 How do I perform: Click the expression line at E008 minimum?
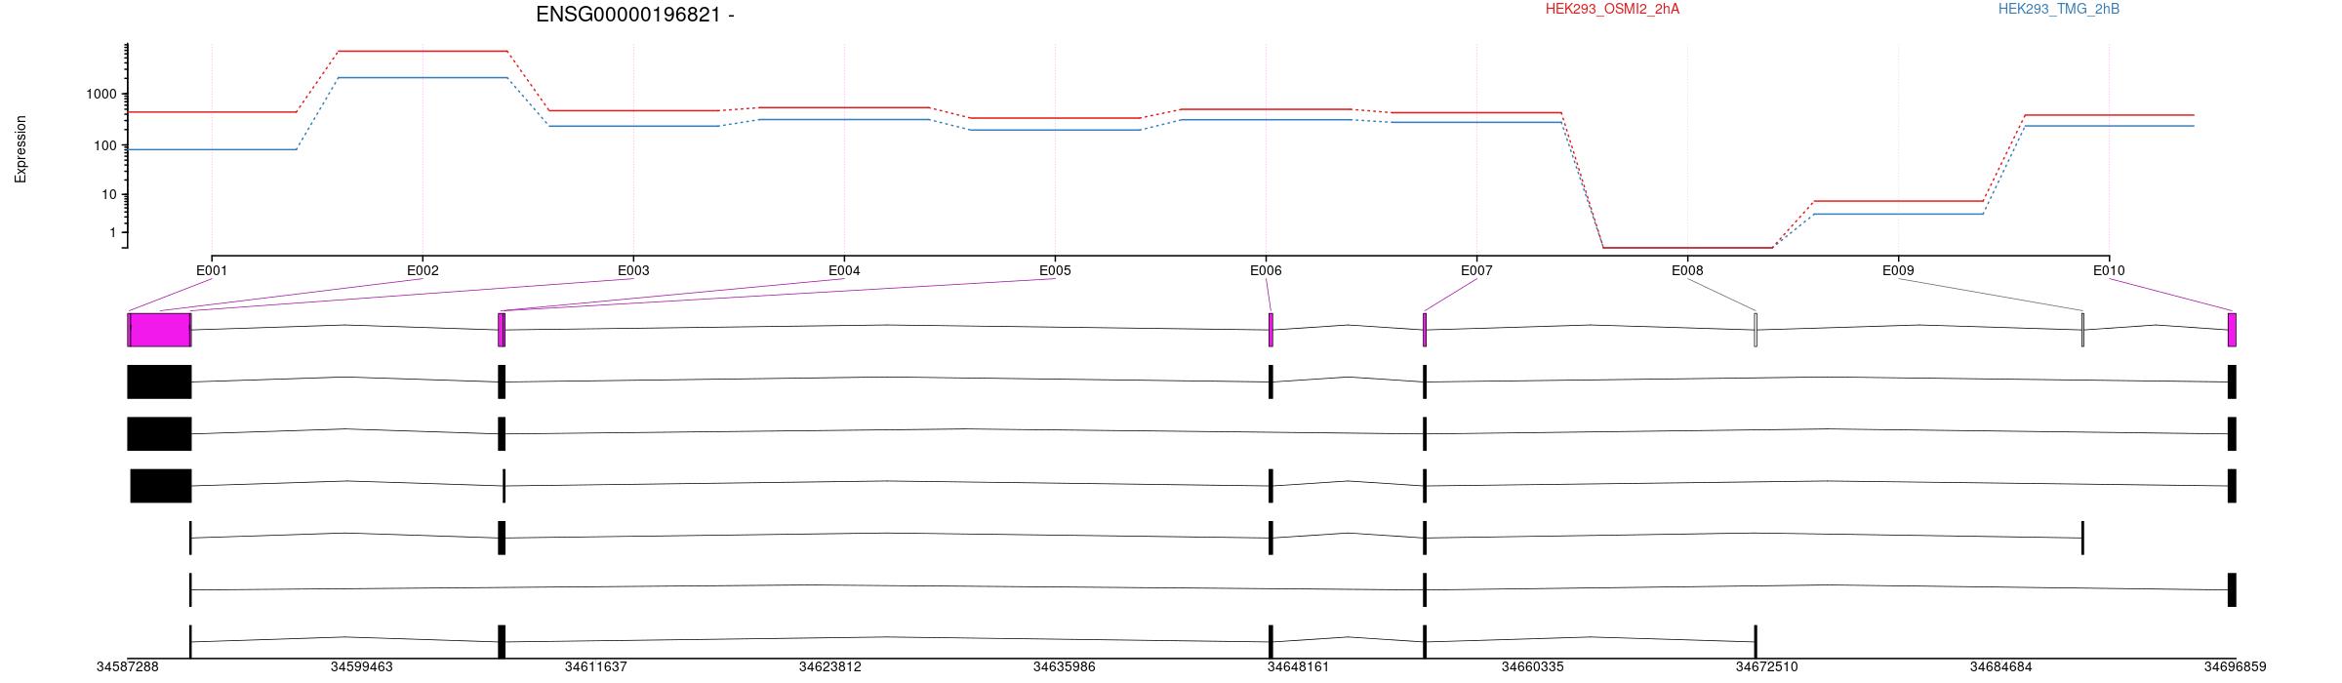tap(1687, 248)
